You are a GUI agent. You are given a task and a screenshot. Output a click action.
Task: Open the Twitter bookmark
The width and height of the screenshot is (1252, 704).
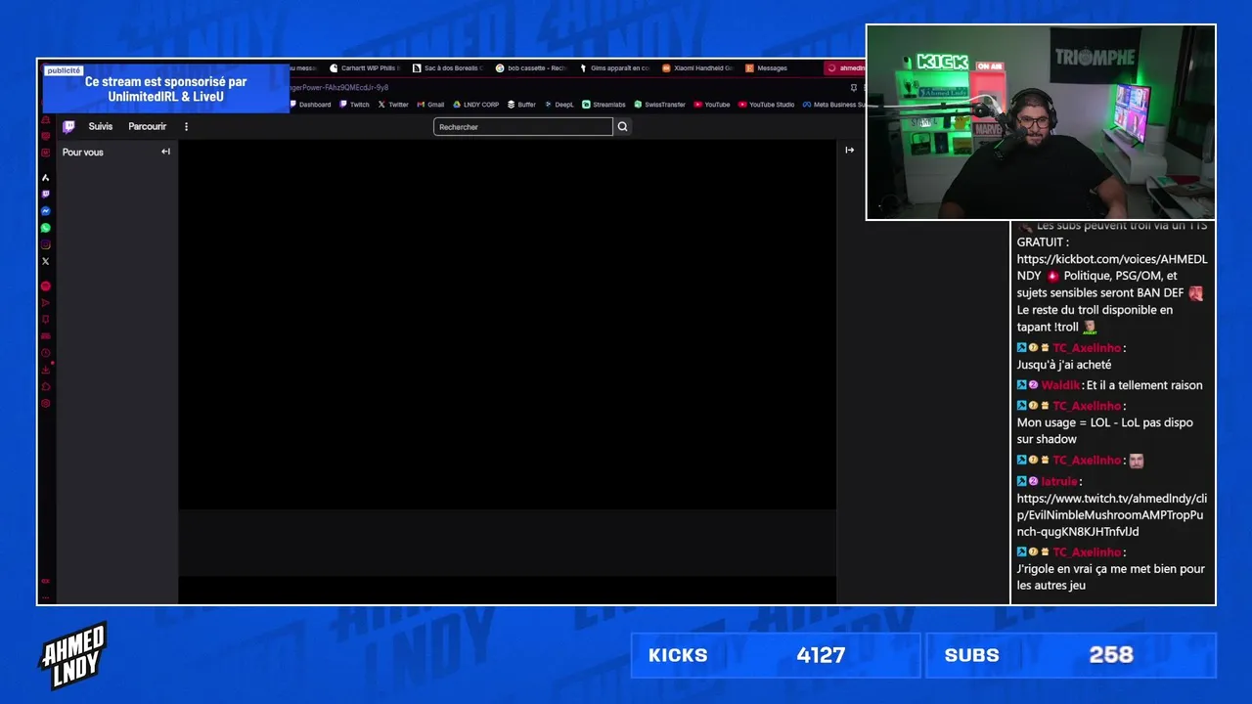[393, 105]
